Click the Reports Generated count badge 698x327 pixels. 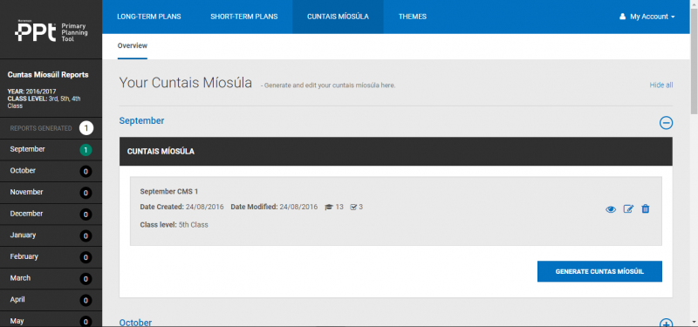click(x=86, y=128)
